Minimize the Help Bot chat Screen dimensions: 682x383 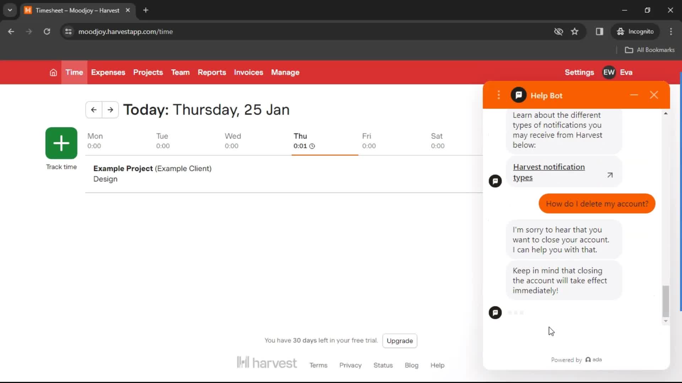(634, 95)
